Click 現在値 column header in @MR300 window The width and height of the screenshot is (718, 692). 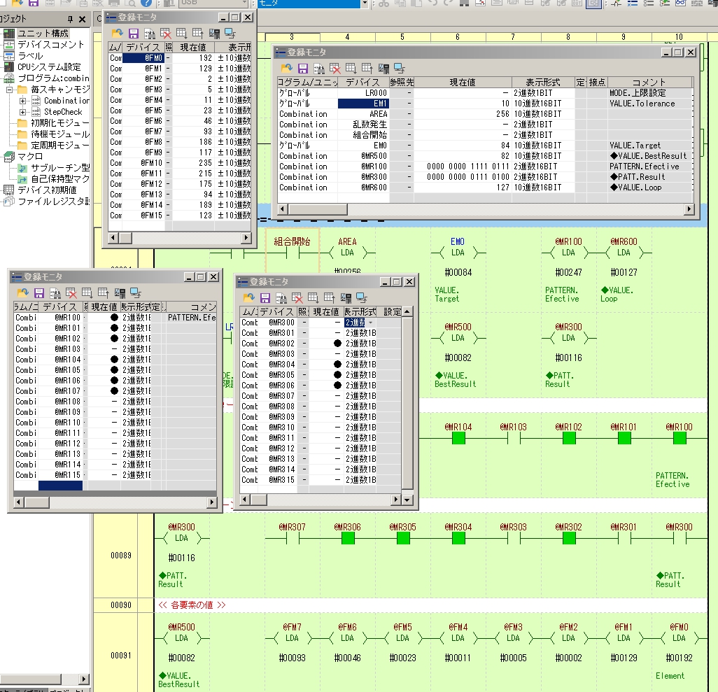326,312
